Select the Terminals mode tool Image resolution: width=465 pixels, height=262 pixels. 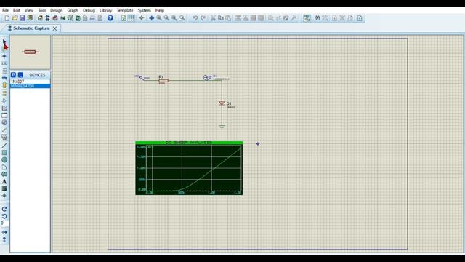[x=4, y=93]
